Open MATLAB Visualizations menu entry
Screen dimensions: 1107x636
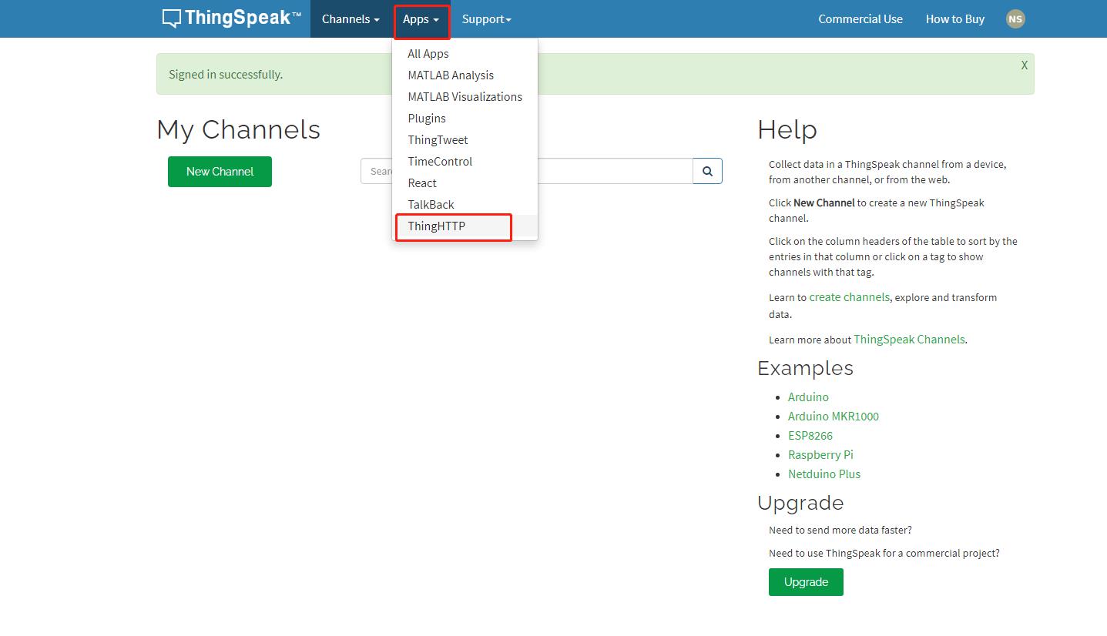465,96
